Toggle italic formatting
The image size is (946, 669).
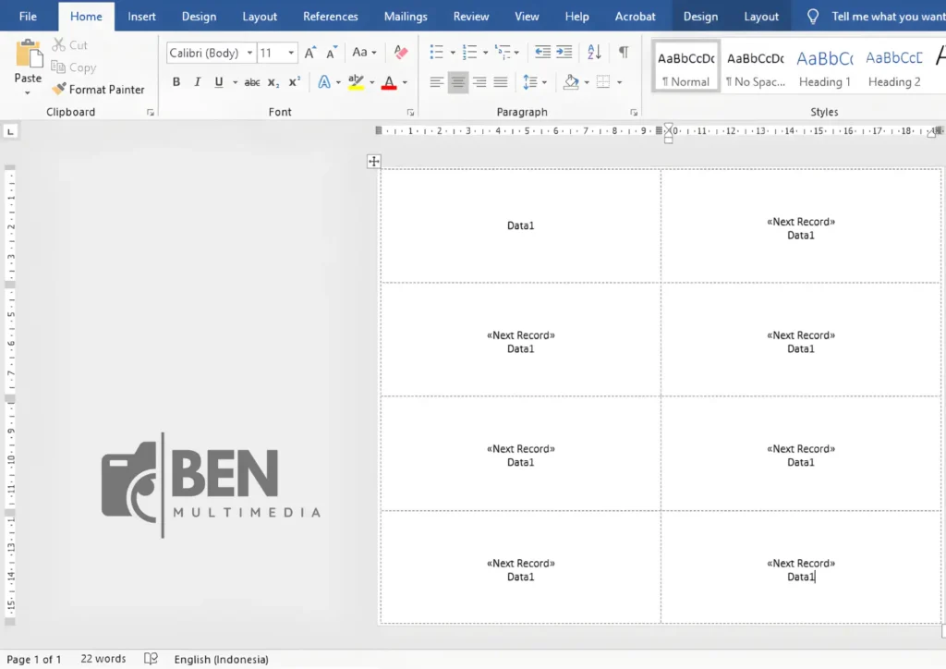point(196,81)
